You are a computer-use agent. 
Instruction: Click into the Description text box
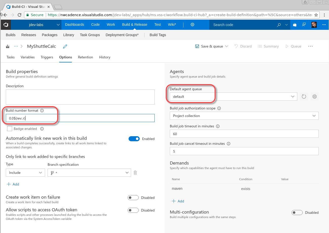pyautogui.click(x=80, y=97)
